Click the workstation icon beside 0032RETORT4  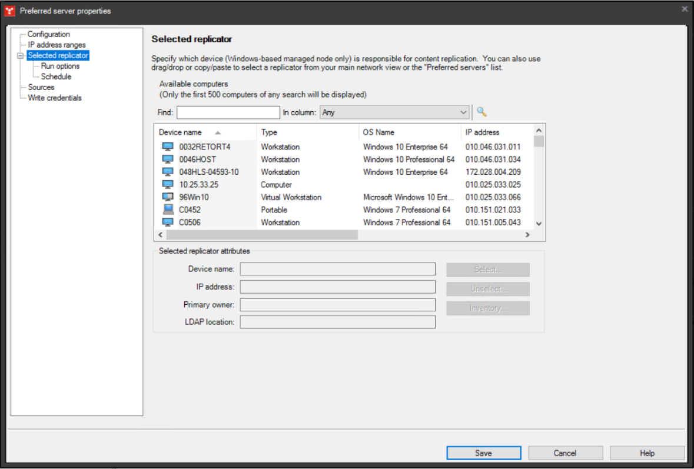167,147
